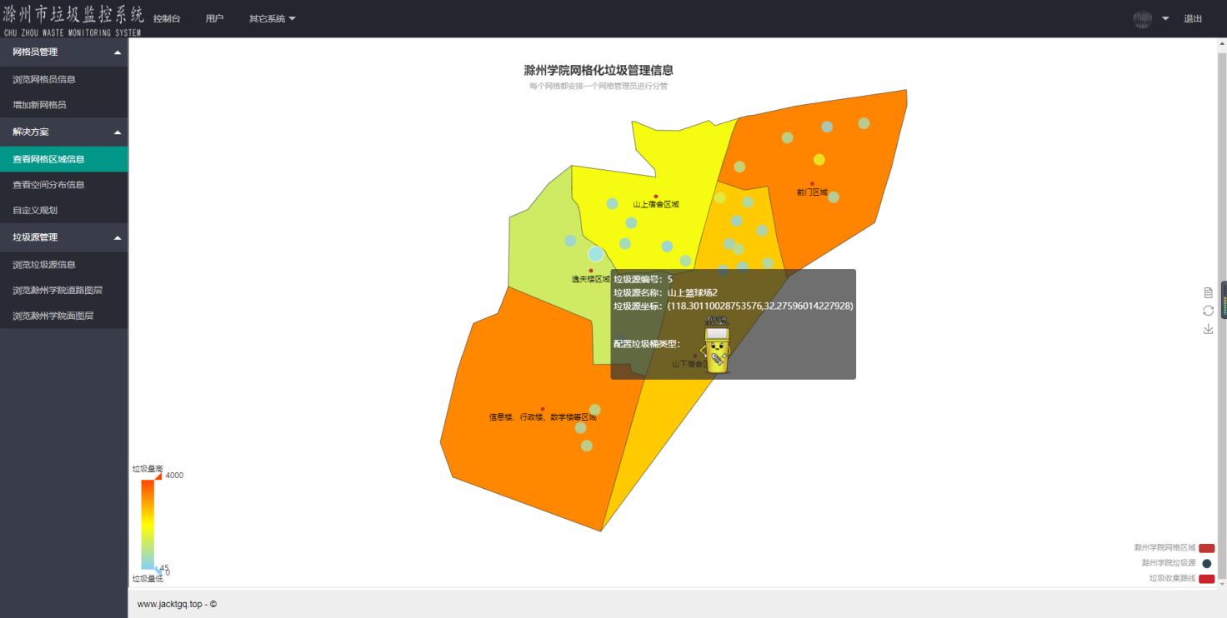Viewport: 1227px width, 618px height.
Task: Select 查看网格区域信息 in sidebar
Action: 64,159
